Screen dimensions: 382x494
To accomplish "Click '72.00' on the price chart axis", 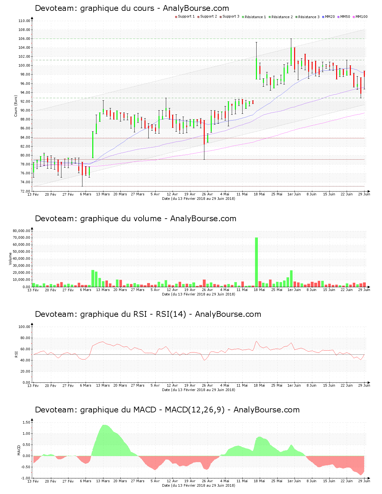I will [25, 191].
